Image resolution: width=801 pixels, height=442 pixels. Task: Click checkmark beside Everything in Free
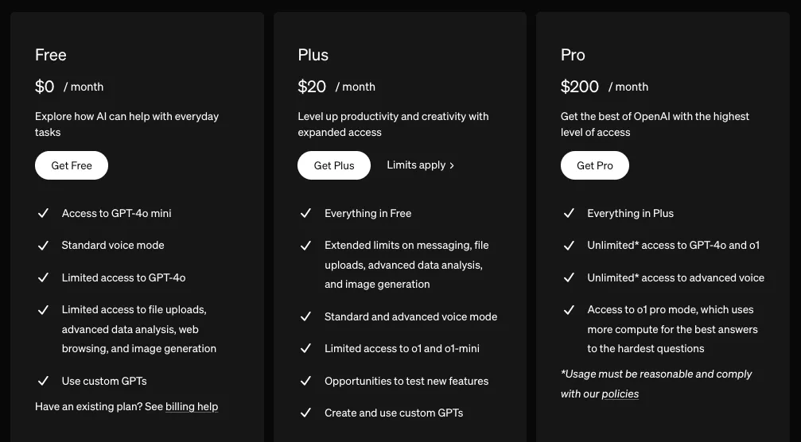click(x=305, y=213)
